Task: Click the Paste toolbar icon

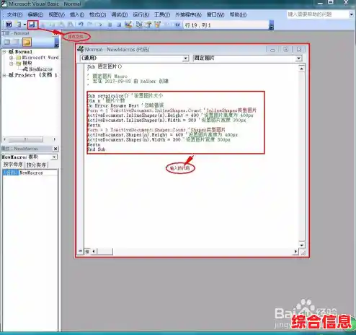Action: (x=61, y=25)
